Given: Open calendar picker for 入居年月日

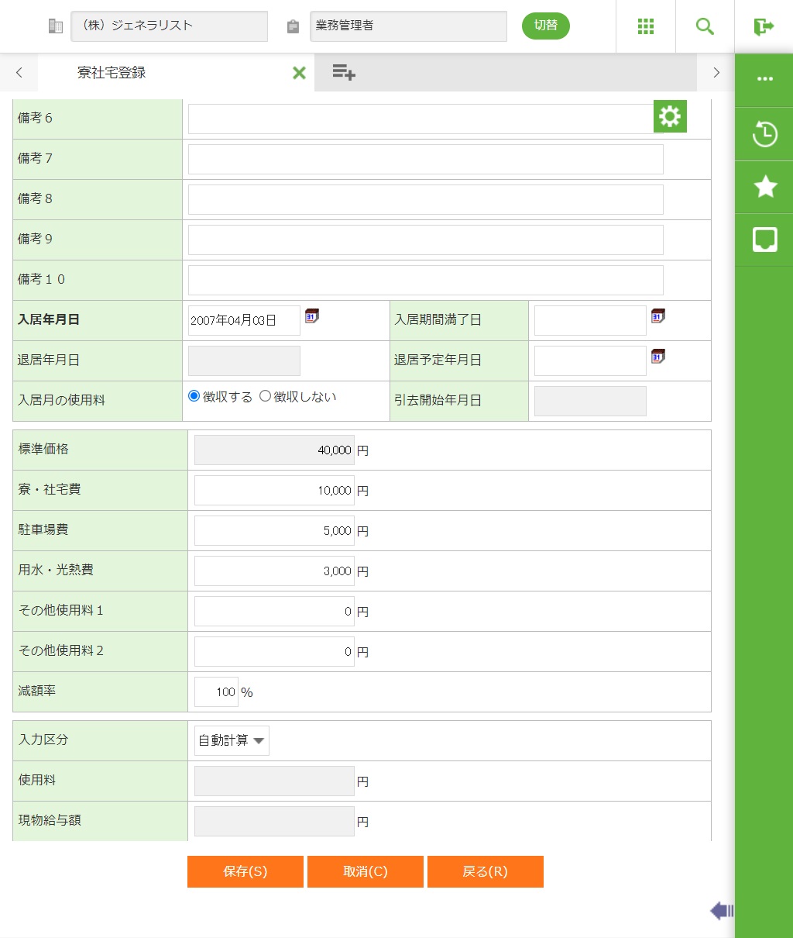Looking at the screenshot, I should coord(311,316).
